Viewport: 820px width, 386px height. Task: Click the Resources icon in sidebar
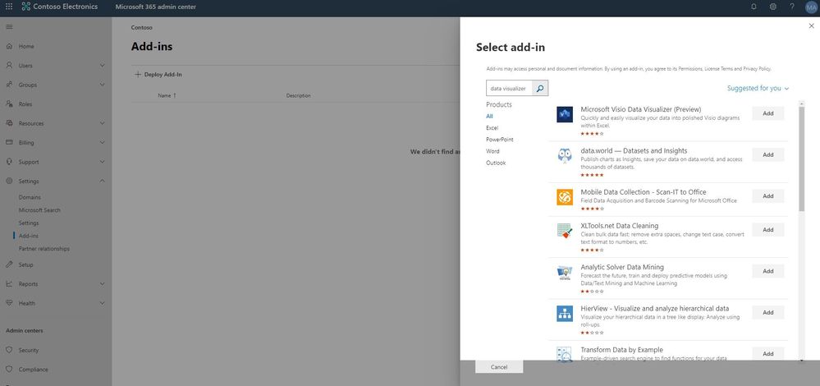coord(9,123)
